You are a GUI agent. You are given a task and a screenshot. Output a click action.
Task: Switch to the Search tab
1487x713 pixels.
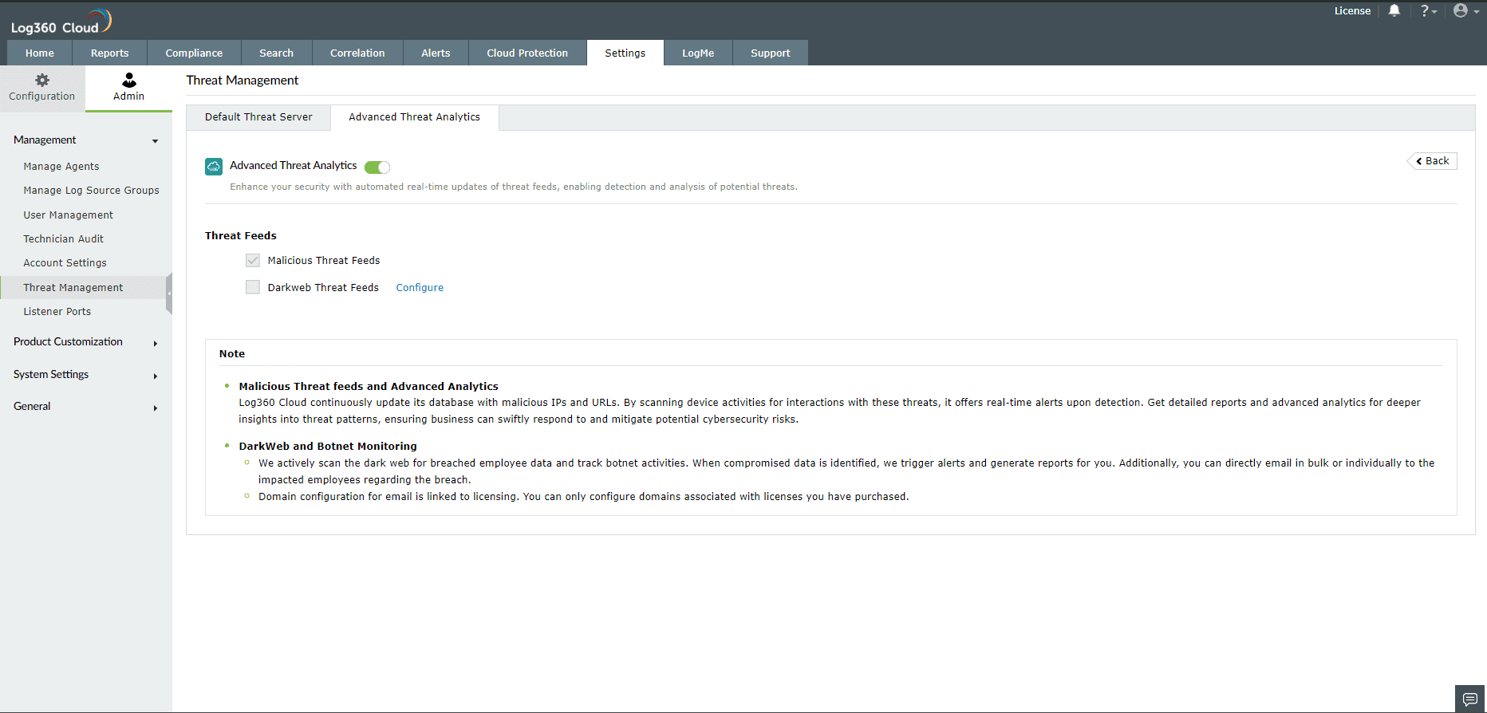(x=276, y=53)
